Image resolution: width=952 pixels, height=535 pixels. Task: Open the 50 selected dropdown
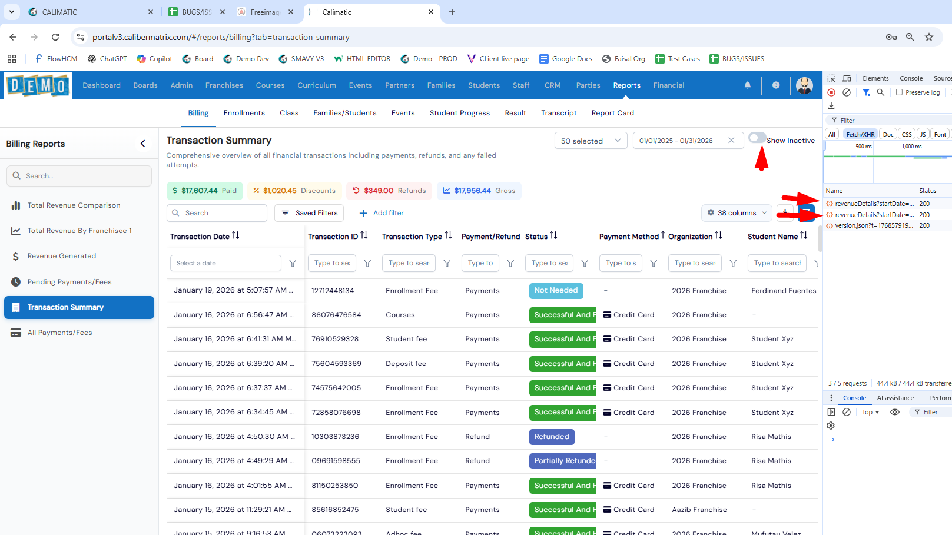(591, 141)
